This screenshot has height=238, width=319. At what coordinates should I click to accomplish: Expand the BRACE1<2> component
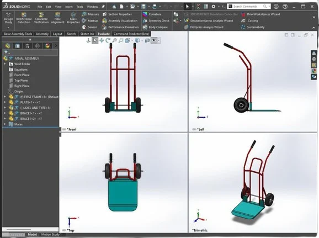[5, 119]
